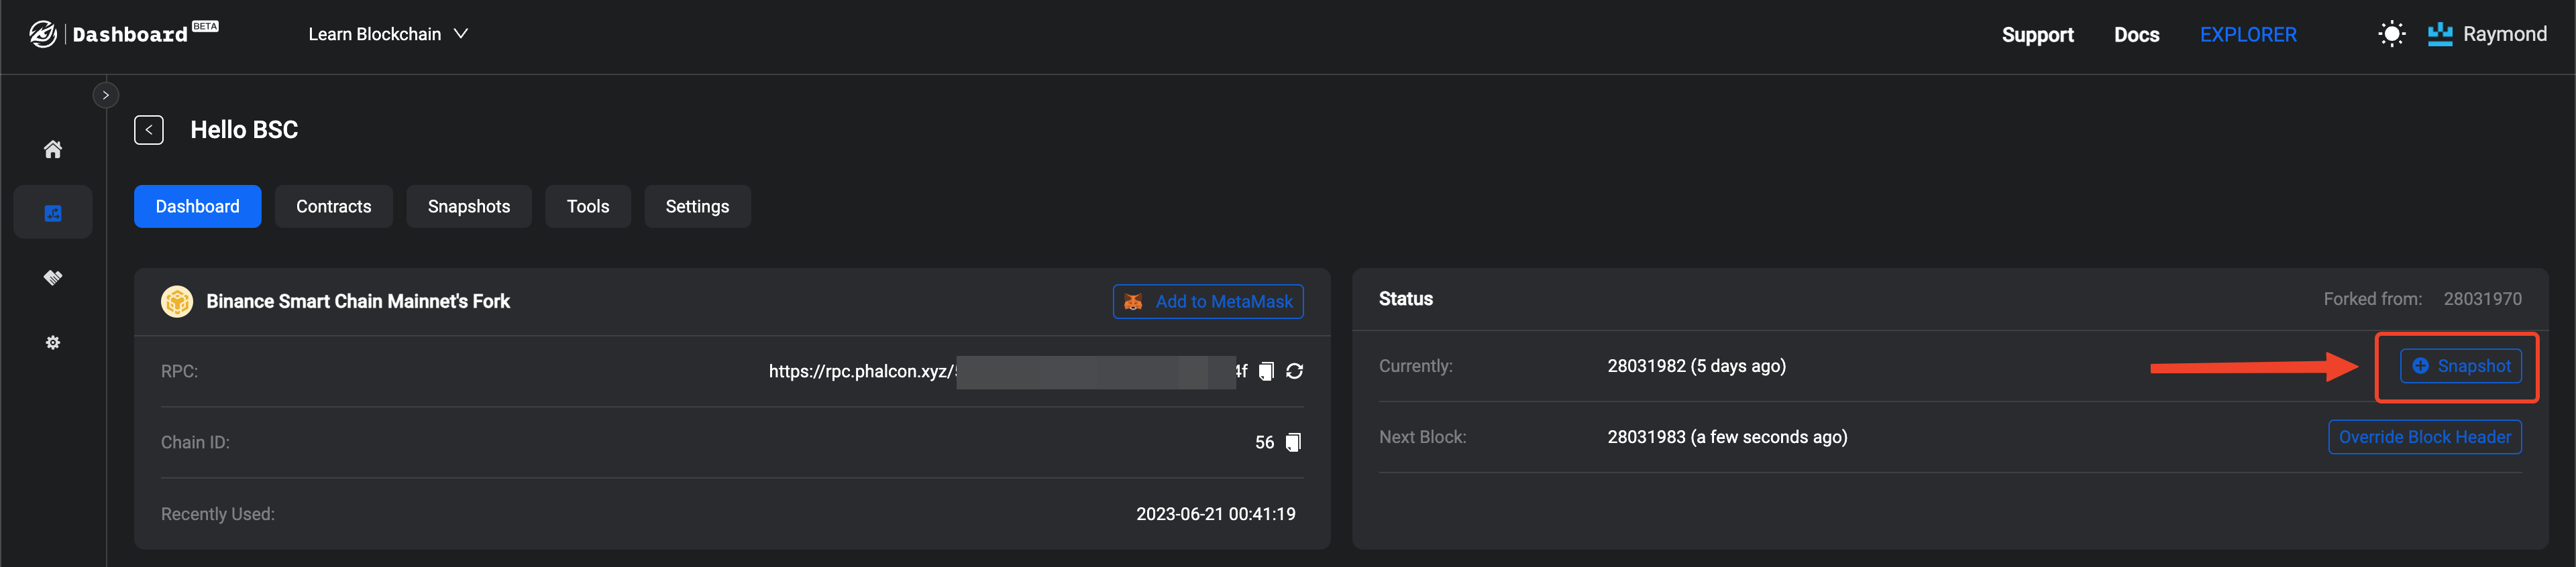The height and width of the screenshot is (567, 2576).
Task: Click Override Block Header button
Action: pyautogui.click(x=2424, y=437)
